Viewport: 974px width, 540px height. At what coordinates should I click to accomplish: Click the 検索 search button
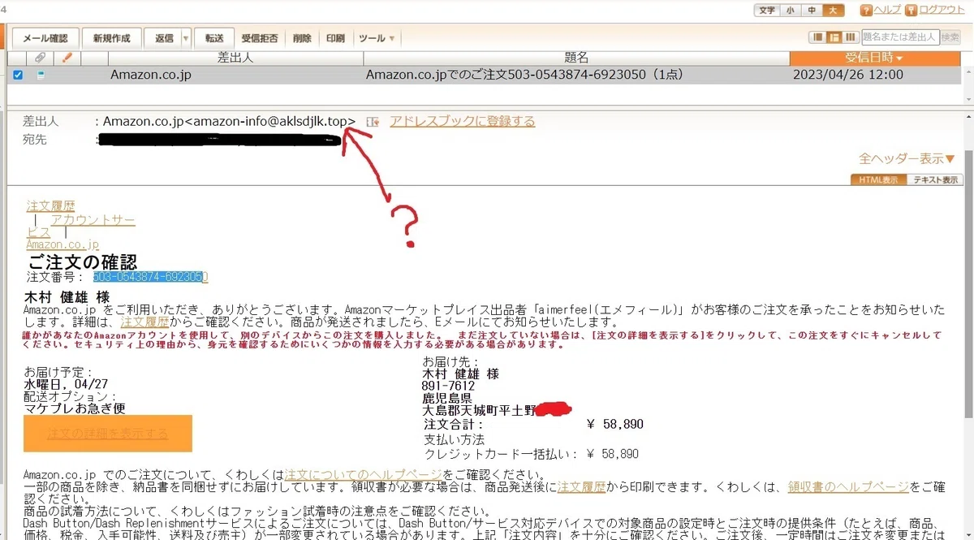[950, 37]
